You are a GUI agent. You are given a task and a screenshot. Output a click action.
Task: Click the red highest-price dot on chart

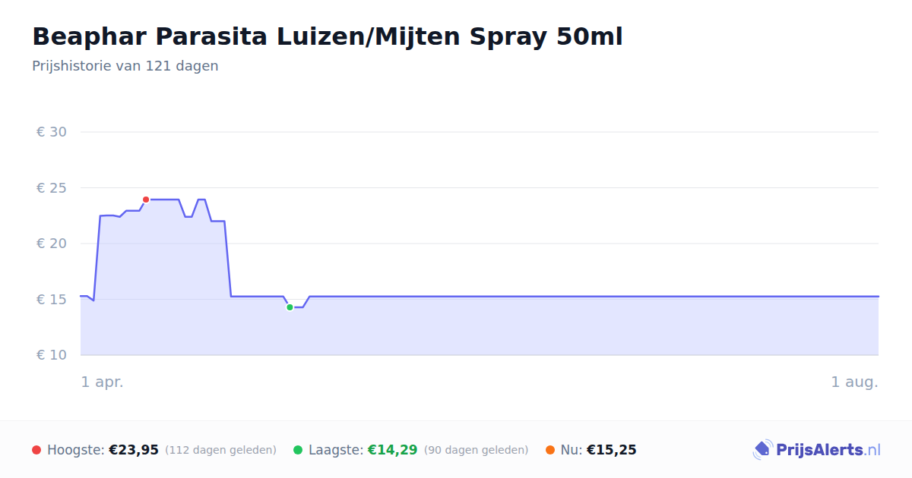click(146, 200)
